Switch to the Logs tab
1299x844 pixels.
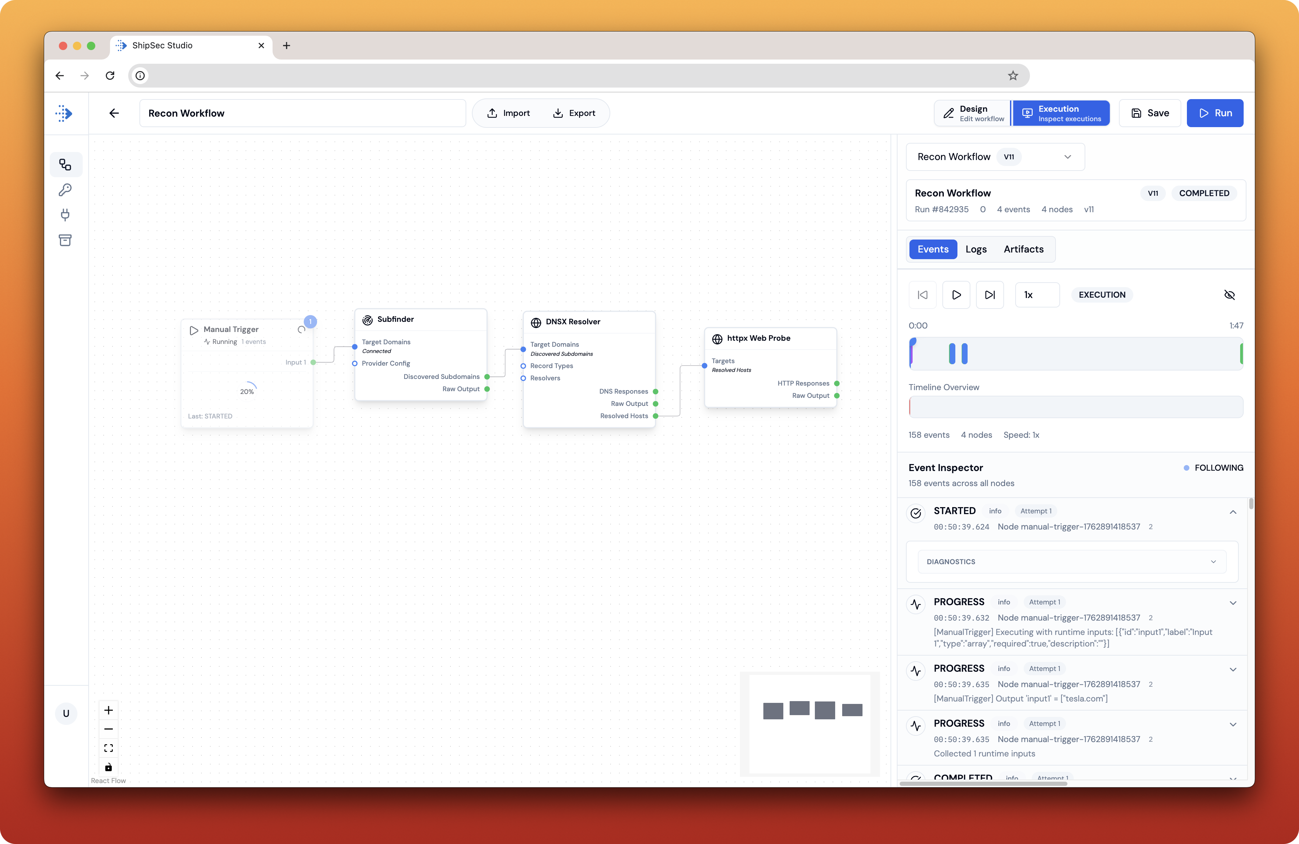(x=975, y=249)
